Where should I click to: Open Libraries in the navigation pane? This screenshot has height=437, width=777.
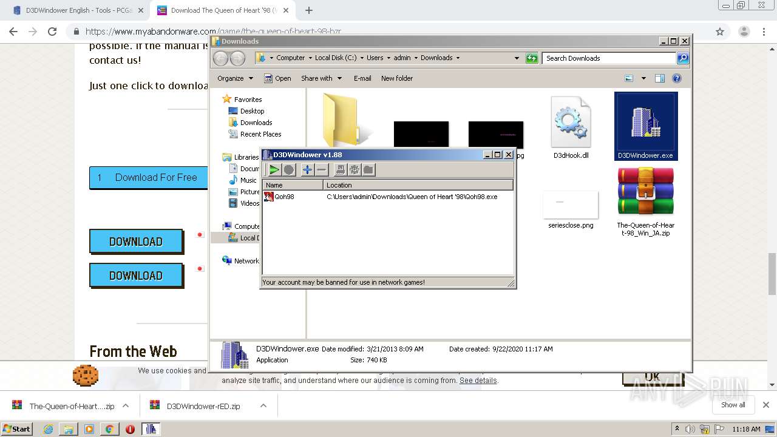241,157
